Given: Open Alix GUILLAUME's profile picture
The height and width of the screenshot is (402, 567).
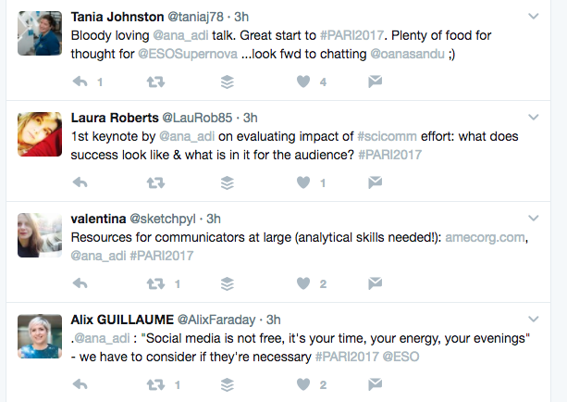Looking at the screenshot, I should pos(39,333).
